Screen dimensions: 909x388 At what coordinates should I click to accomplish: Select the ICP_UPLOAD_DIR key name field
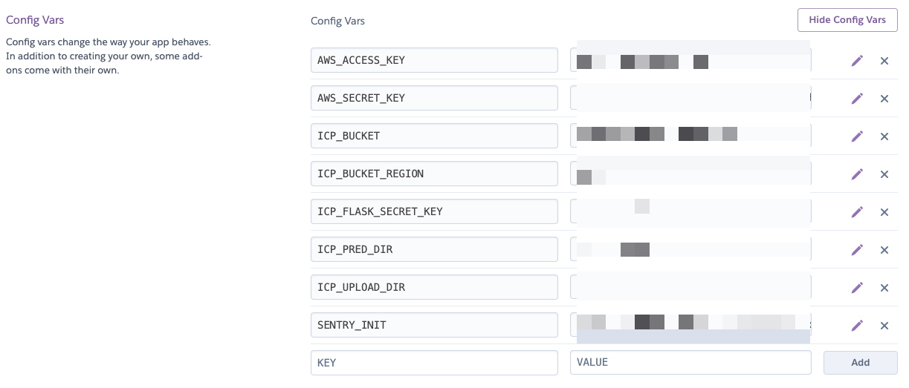pos(434,287)
